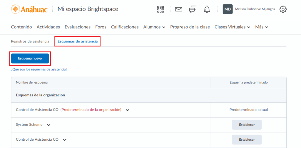Expand the default Control de Asistencia CO options

pyautogui.click(x=127, y=110)
